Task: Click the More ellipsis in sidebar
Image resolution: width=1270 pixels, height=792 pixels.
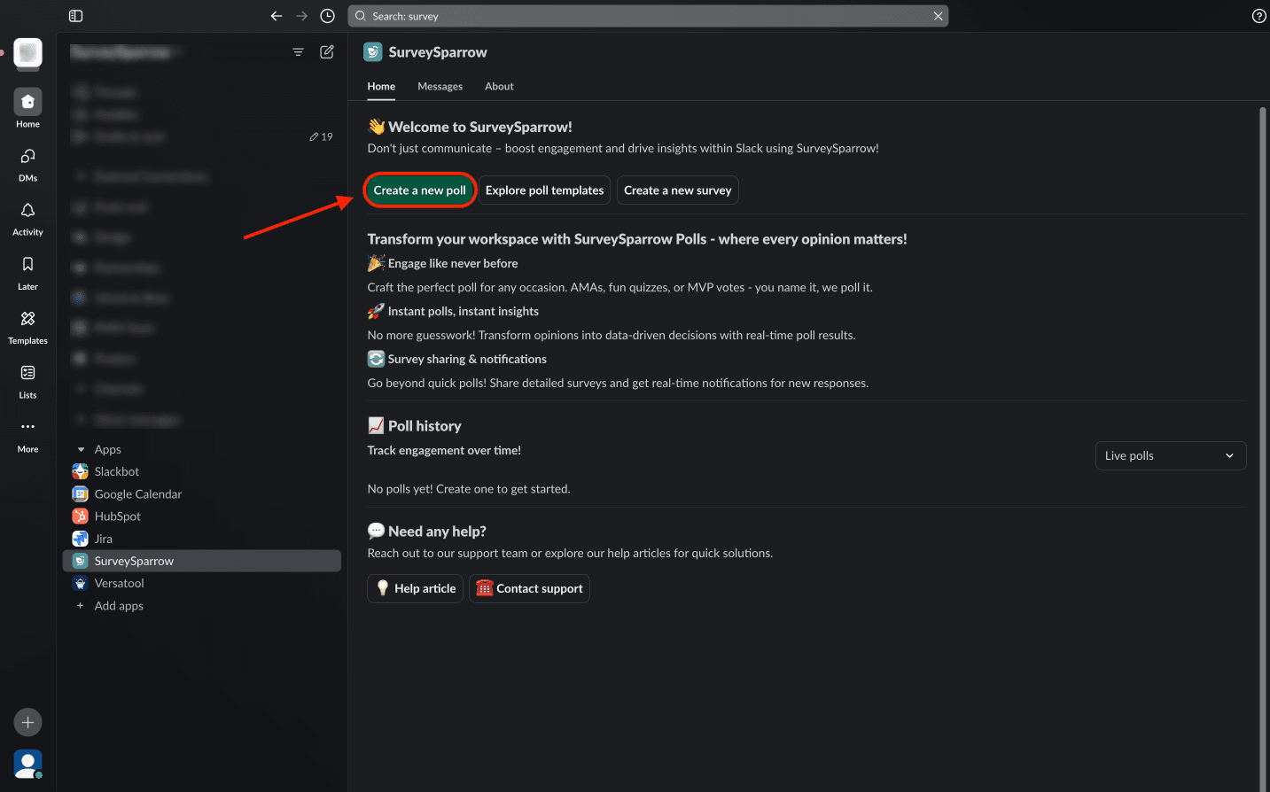Action: (27, 427)
